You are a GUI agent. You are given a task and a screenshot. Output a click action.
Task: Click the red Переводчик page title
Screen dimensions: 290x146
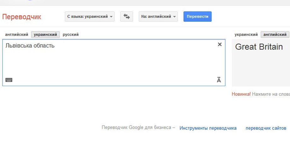(22, 17)
